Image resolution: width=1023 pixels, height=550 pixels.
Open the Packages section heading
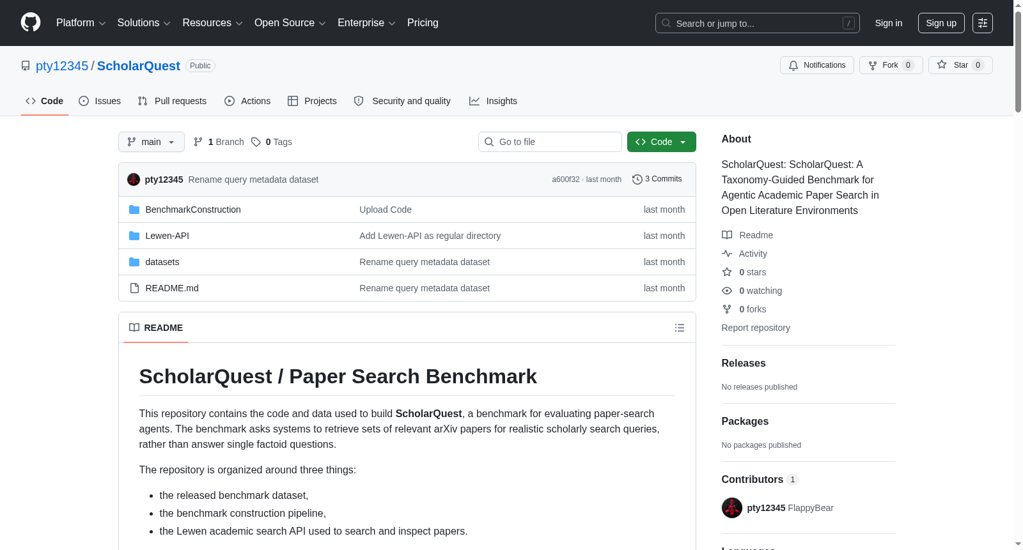(745, 421)
